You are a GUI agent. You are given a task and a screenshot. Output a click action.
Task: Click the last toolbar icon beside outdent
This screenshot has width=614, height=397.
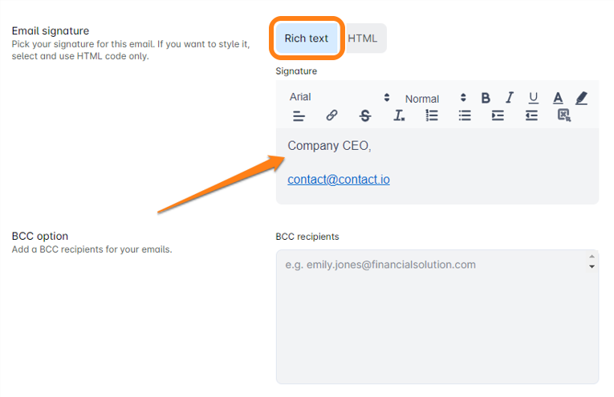[564, 115]
